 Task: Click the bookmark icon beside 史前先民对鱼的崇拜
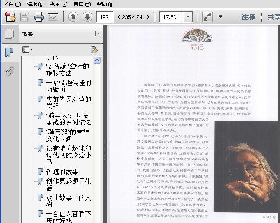(41, 99)
